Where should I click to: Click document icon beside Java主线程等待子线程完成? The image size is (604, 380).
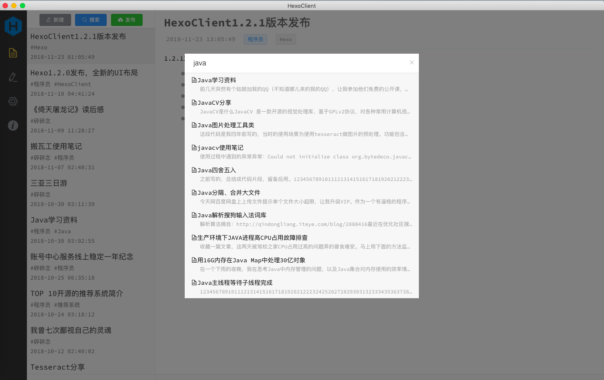[194, 283]
